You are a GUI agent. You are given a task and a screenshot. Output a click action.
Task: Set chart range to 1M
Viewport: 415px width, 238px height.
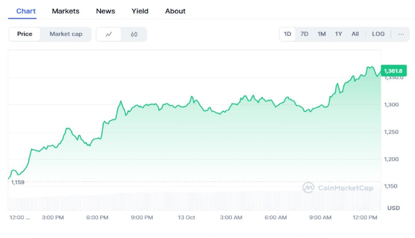point(321,34)
